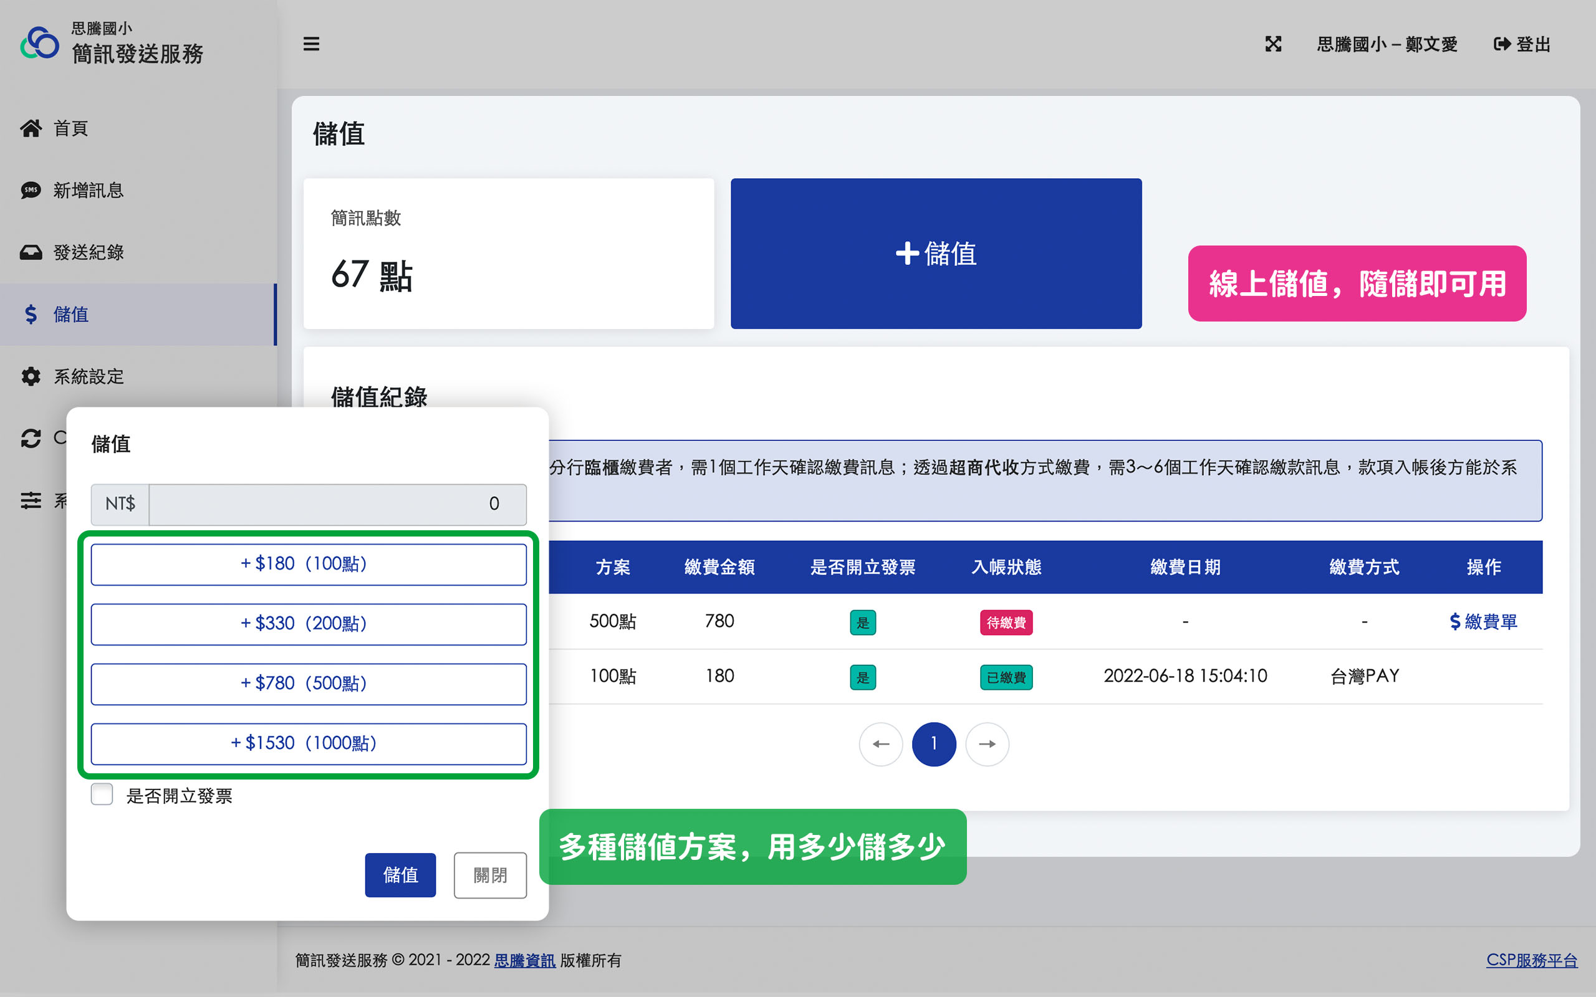Open the hamburger menu beside the header
The image size is (1596, 997).
click(x=311, y=44)
